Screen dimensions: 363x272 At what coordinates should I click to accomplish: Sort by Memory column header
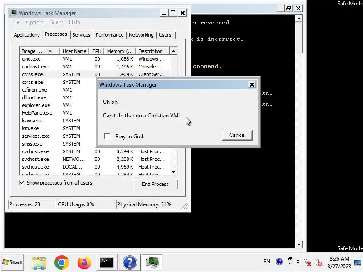click(x=120, y=51)
